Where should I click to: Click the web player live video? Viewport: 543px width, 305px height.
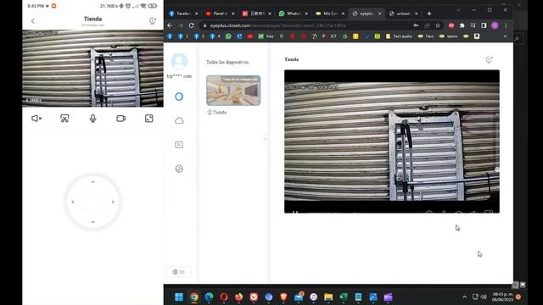point(392,141)
